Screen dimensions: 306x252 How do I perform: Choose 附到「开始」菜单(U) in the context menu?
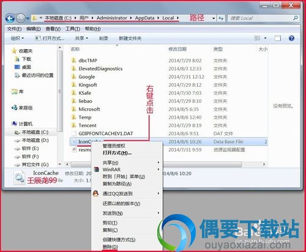point(124,177)
